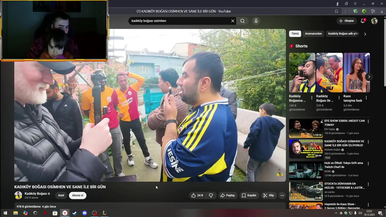
Task: Advance Shorts shelf with next arrow
Action: click(x=369, y=77)
